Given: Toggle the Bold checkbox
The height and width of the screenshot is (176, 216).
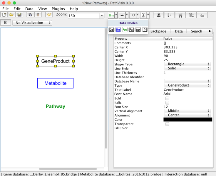Looking at the screenshot, I should 167,99.
